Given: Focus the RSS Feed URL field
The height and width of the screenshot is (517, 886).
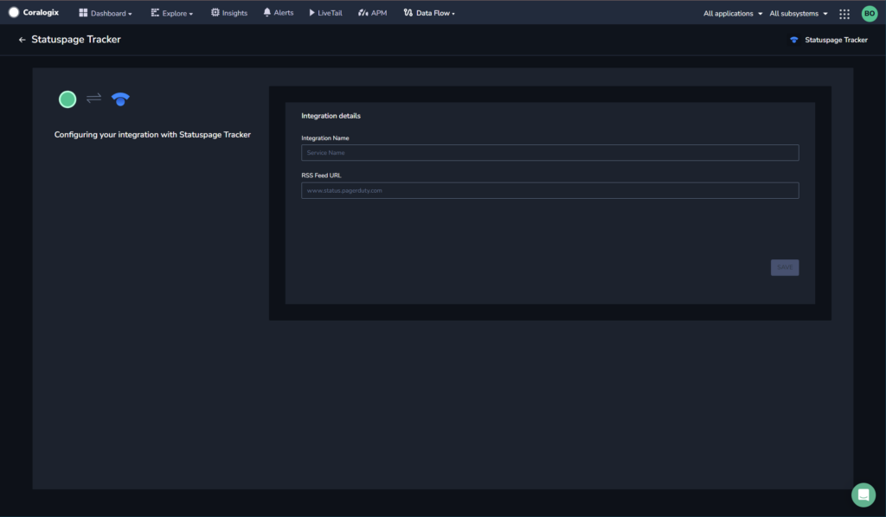Looking at the screenshot, I should (549, 190).
